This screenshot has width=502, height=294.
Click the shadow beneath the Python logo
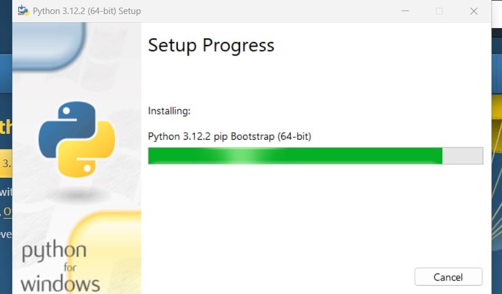tap(77, 193)
